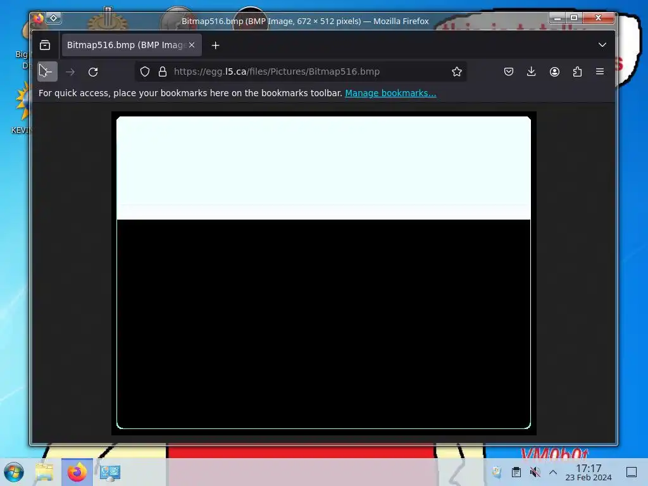This screenshot has width=648, height=486.
Task: Save page to Pocket
Action: click(x=509, y=72)
